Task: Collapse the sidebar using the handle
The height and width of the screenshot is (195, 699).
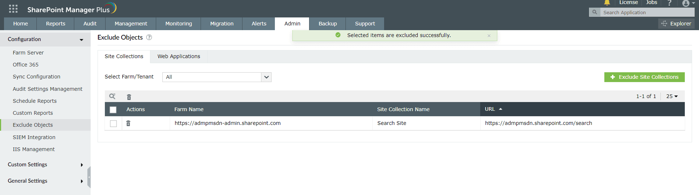Action: (x=89, y=177)
